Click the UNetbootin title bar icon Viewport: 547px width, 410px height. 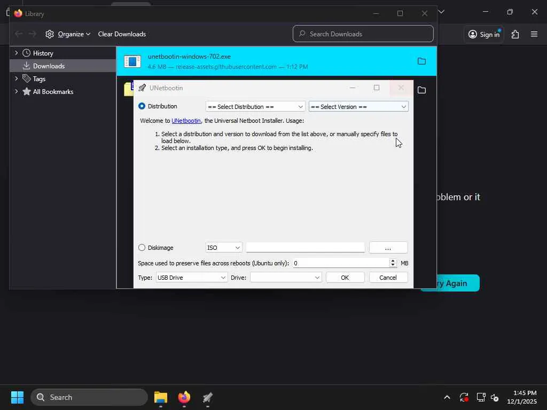coord(142,88)
